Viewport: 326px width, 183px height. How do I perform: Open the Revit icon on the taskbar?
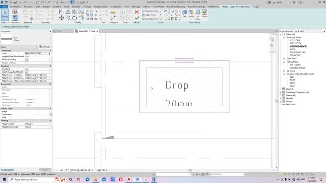[x=137, y=179]
